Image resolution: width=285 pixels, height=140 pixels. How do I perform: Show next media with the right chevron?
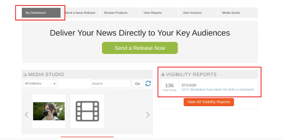pyautogui.click(x=148, y=115)
